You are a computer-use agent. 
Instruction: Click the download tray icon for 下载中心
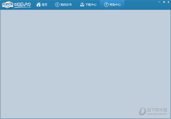[x=82, y=5]
